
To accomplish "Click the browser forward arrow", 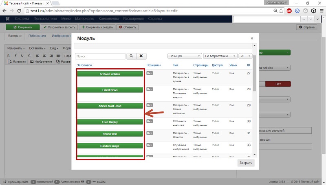I will tap(12, 11).
